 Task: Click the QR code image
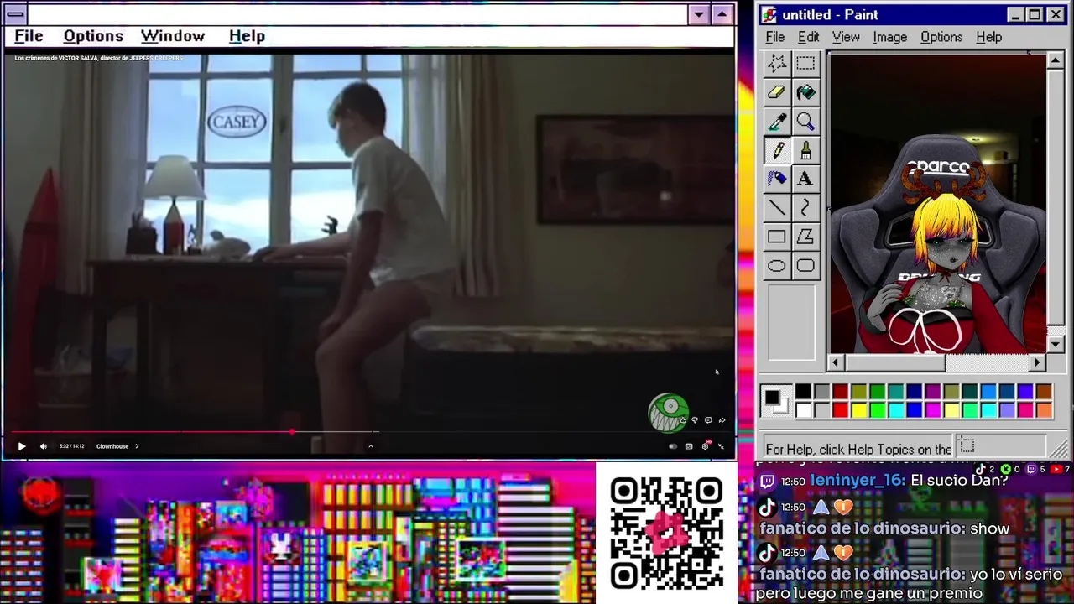(x=667, y=534)
